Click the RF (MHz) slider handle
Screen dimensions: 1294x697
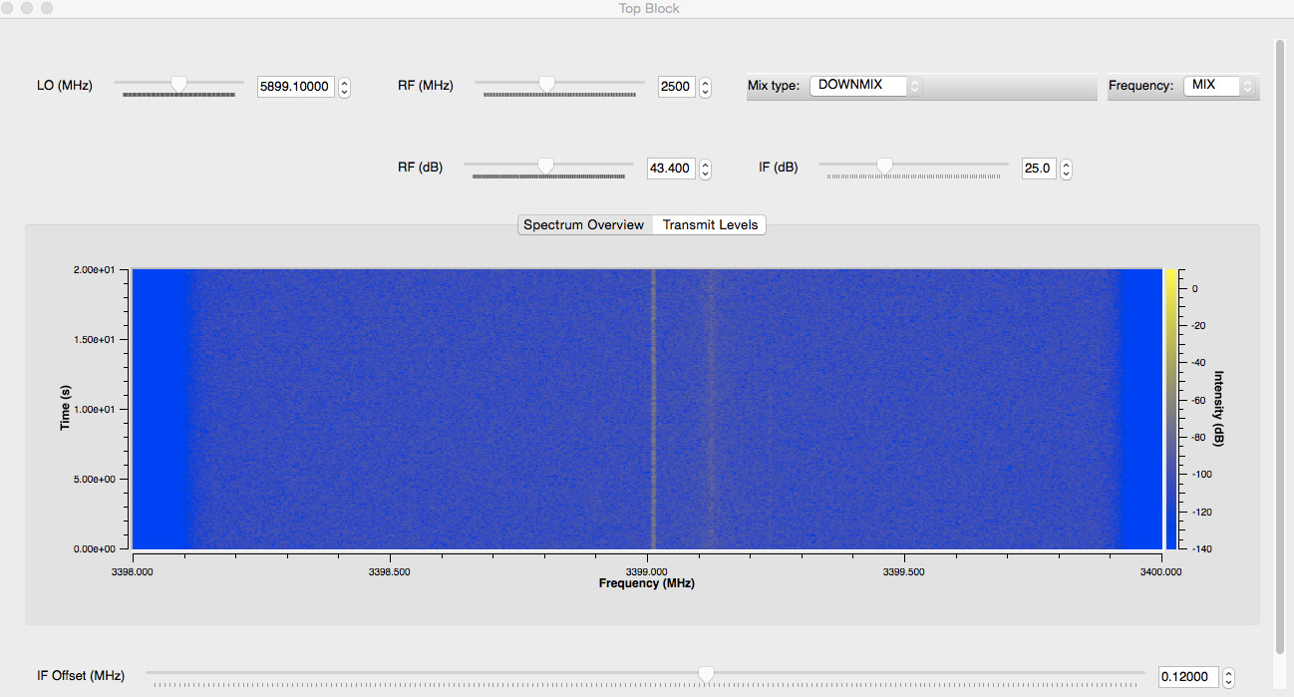point(546,85)
